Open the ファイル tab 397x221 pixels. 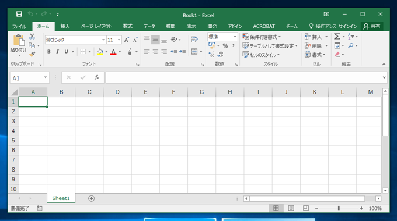pyautogui.click(x=19, y=26)
